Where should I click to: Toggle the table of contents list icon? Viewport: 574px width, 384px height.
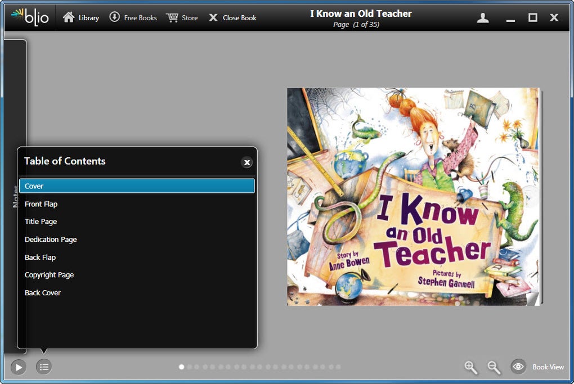point(44,367)
